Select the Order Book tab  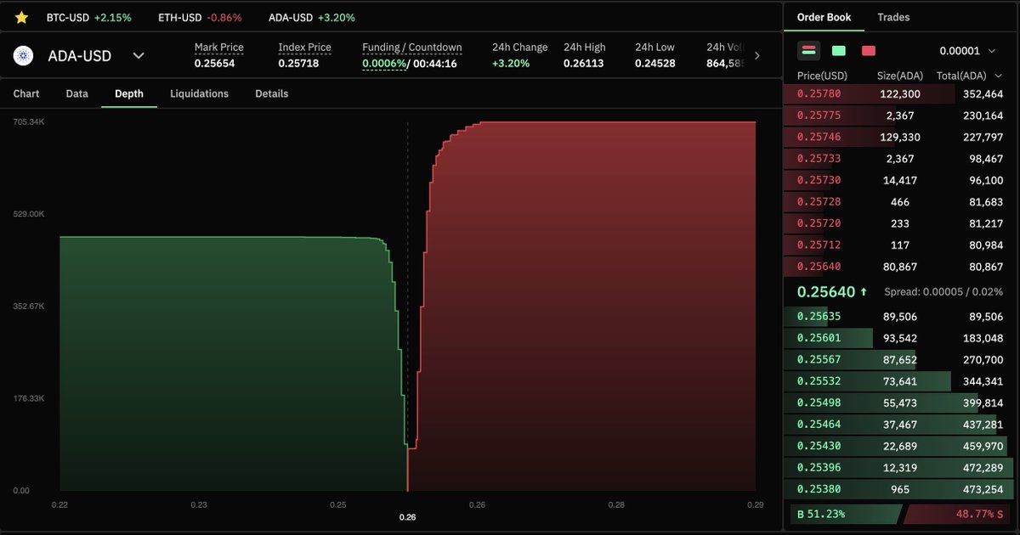(824, 17)
